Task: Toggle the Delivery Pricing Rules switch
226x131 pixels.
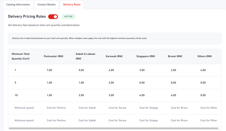Action: pyautogui.click(x=53, y=17)
